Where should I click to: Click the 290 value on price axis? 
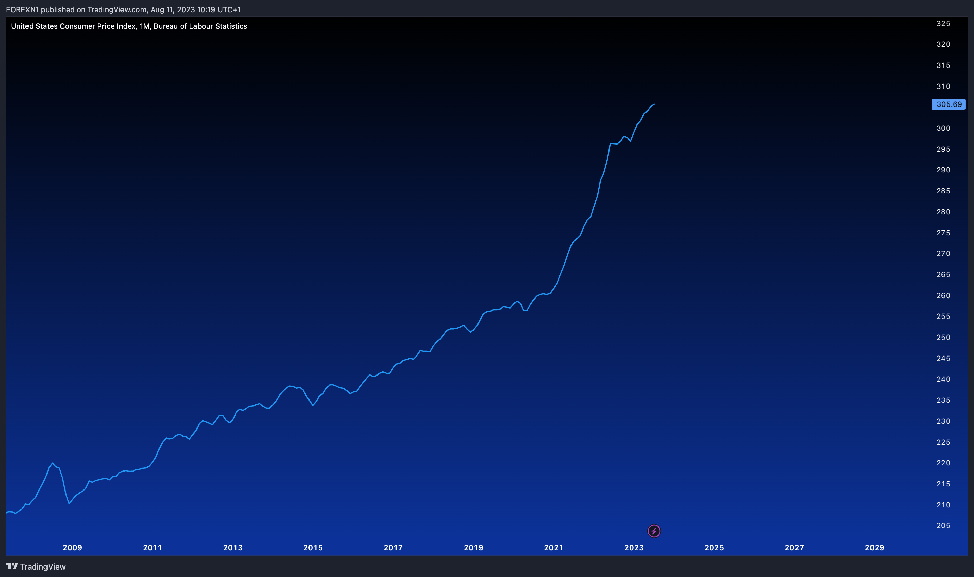(943, 170)
